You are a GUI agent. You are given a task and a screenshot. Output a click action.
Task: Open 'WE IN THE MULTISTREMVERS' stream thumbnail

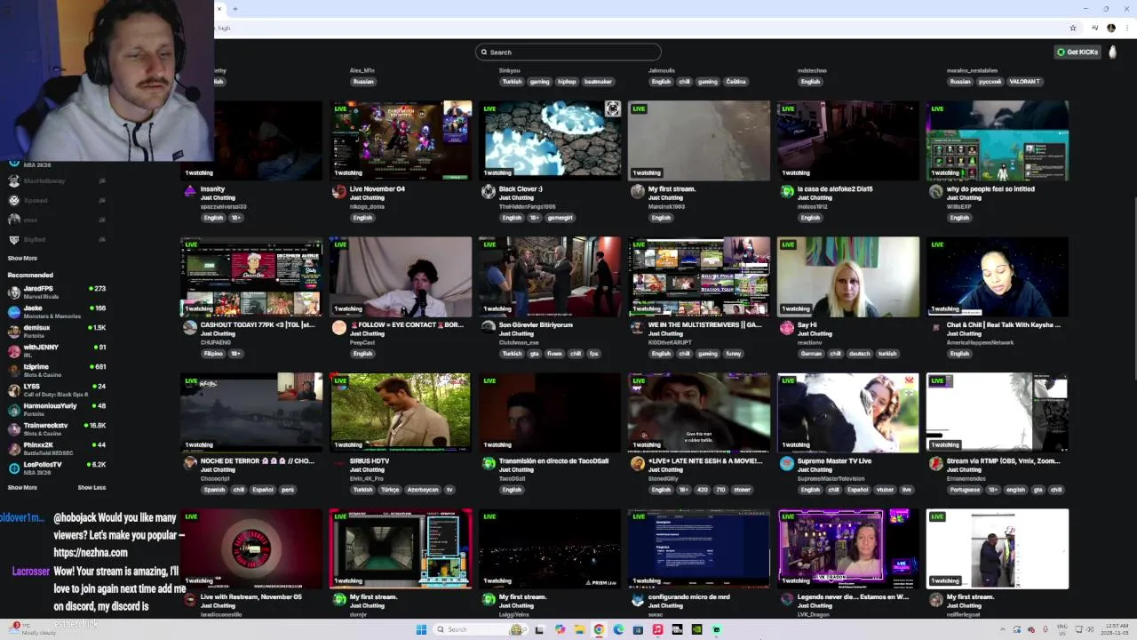pyautogui.click(x=699, y=276)
